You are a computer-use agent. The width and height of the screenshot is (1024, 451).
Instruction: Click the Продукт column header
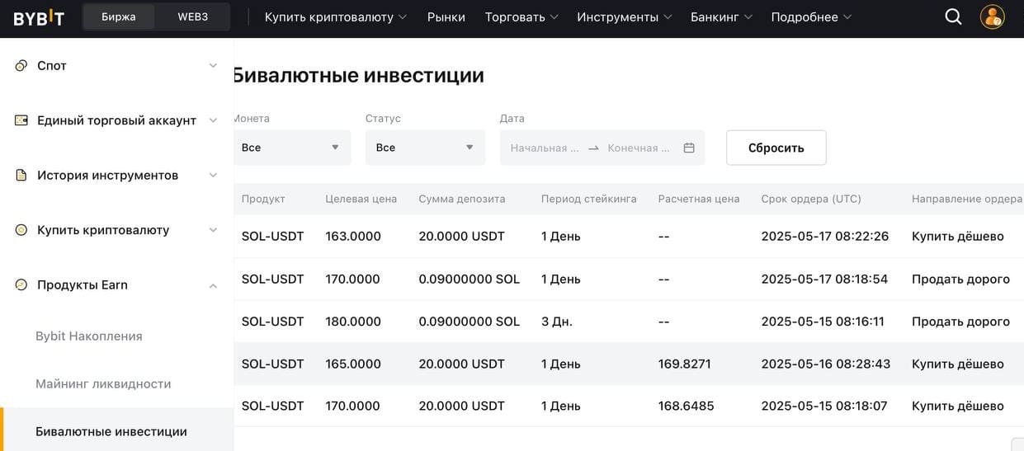click(x=263, y=199)
